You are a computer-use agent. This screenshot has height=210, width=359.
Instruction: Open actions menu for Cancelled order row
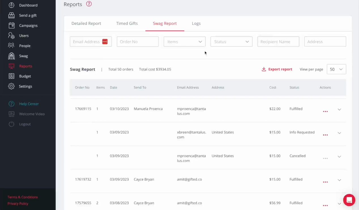[x=325, y=158]
